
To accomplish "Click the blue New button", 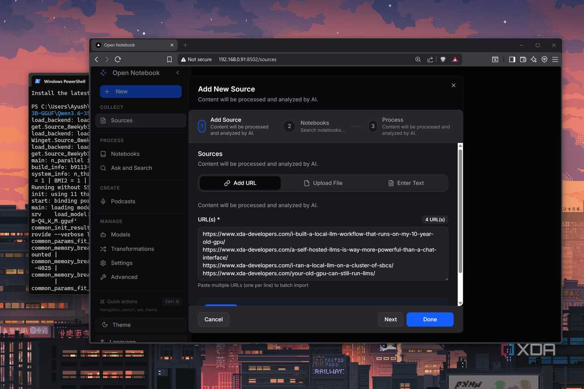I will pyautogui.click(x=141, y=92).
